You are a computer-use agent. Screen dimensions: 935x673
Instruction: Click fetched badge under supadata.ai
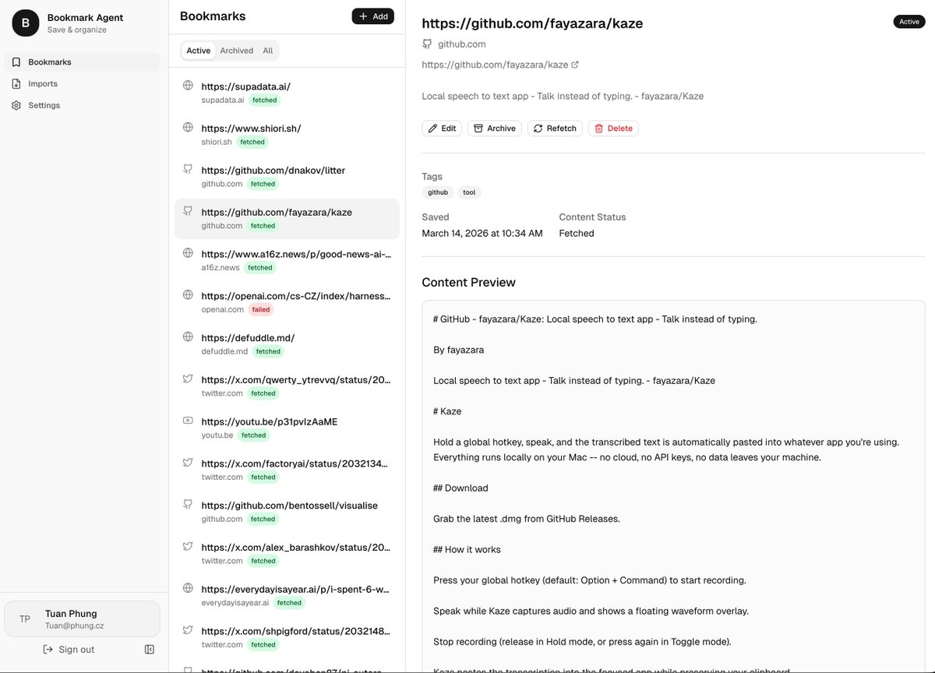click(x=265, y=100)
